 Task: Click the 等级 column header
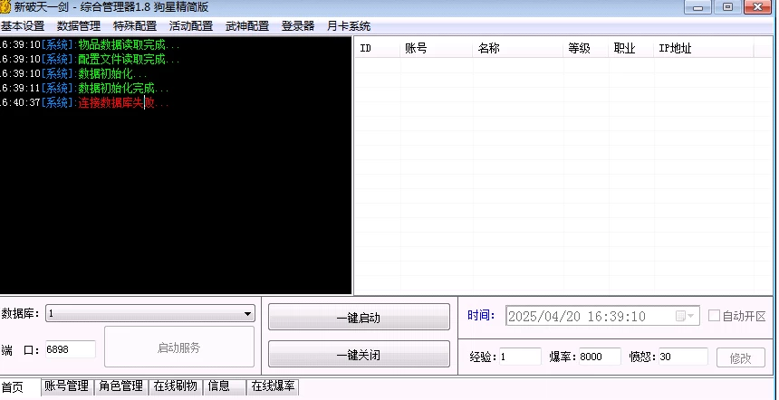[x=586, y=49]
